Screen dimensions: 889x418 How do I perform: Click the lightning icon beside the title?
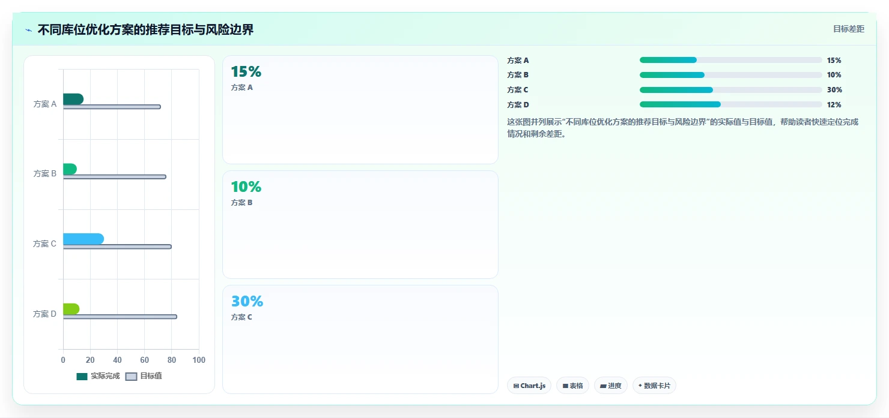[28, 30]
